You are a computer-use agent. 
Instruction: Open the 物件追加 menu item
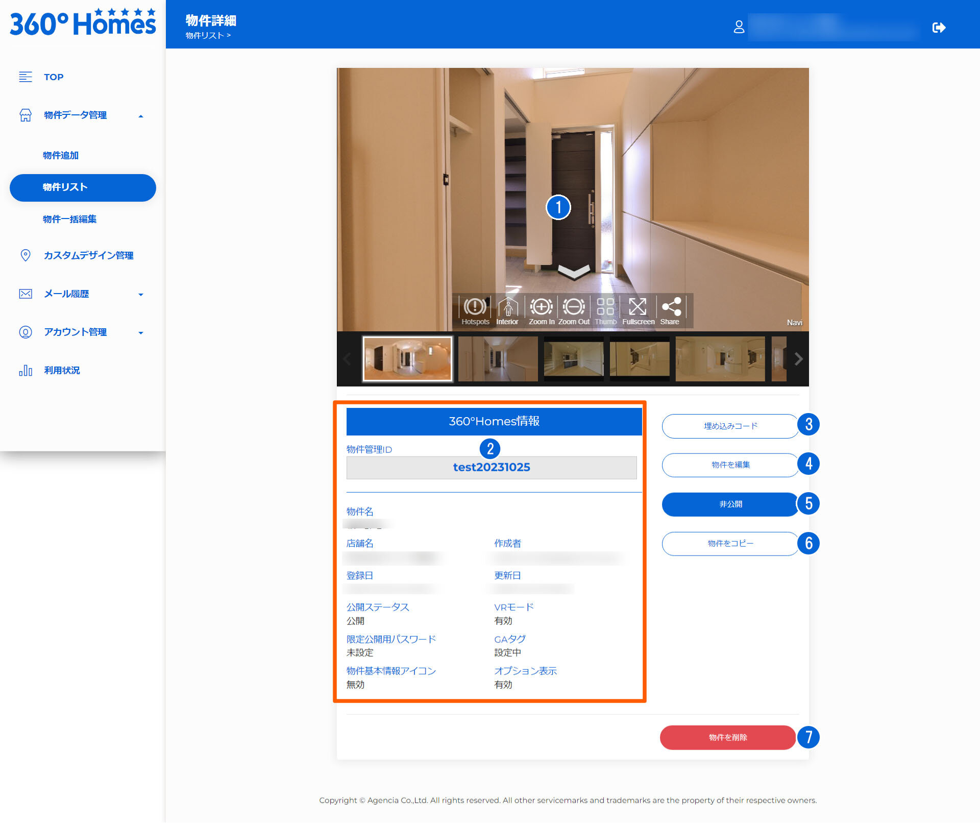[61, 155]
